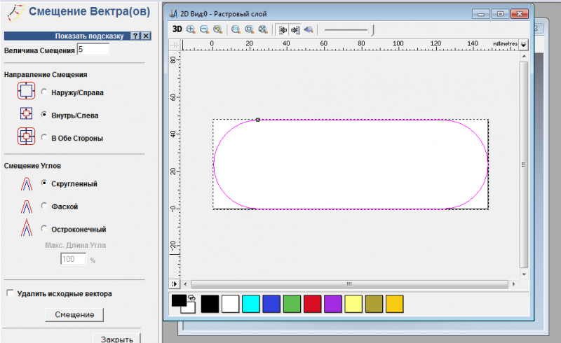Select the Внутрь/Слева radio option

tap(44, 114)
